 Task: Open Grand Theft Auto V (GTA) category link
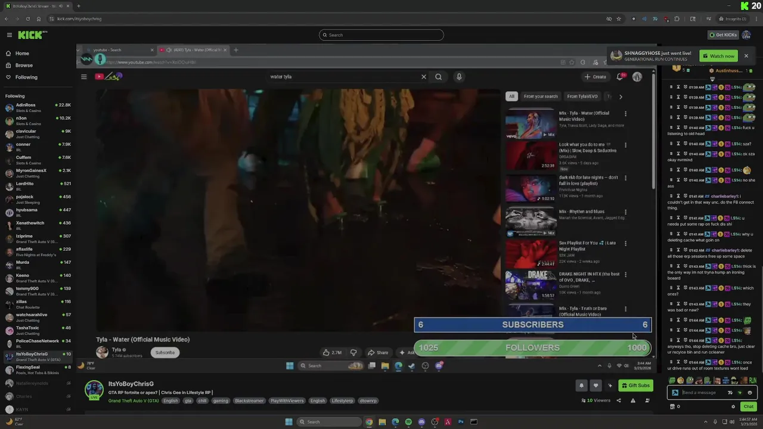tap(134, 401)
